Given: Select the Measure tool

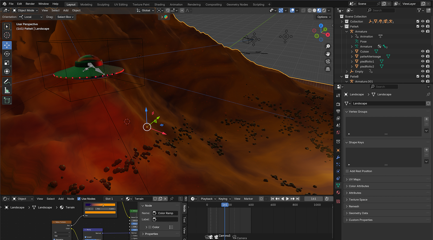Looking at the screenshot, I should click(x=7, y=90).
